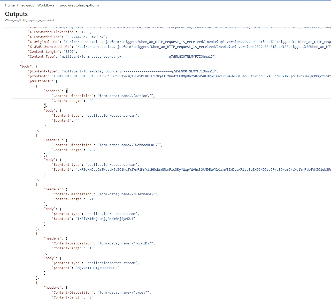Open the ellipsis menu beside Outputs
This screenshot has height=299, width=331.
(x=36, y=14)
